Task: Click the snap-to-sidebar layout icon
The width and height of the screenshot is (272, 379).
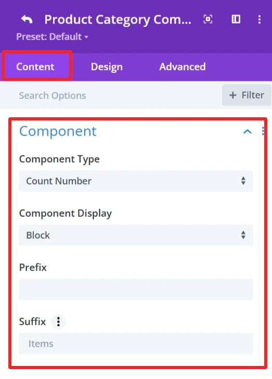Action: coord(236,19)
